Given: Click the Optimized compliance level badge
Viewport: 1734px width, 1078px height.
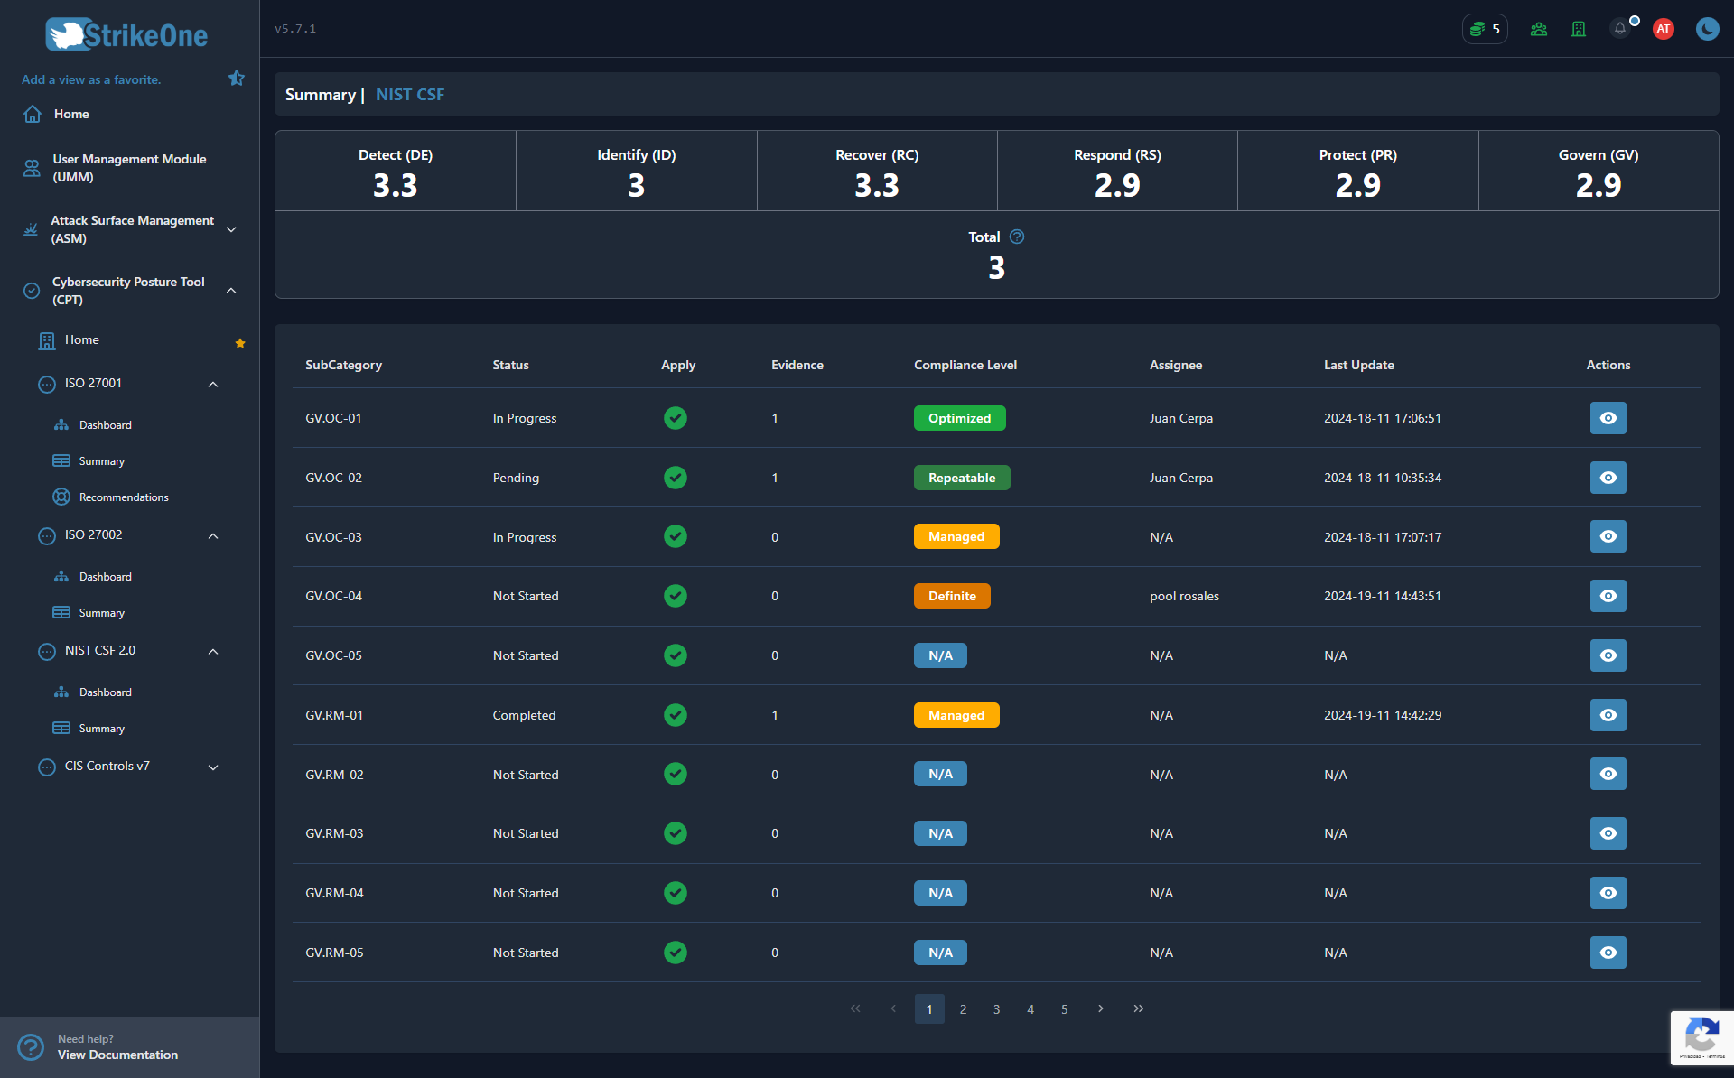Looking at the screenshot, I should point(959,418).
